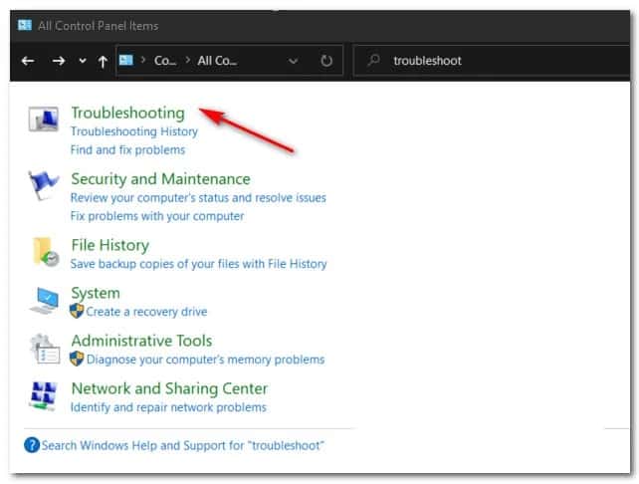The height and width of the screenshot is (484, 639).
Task: Open 'Find and fix problems' link
Action: point(127,149)
